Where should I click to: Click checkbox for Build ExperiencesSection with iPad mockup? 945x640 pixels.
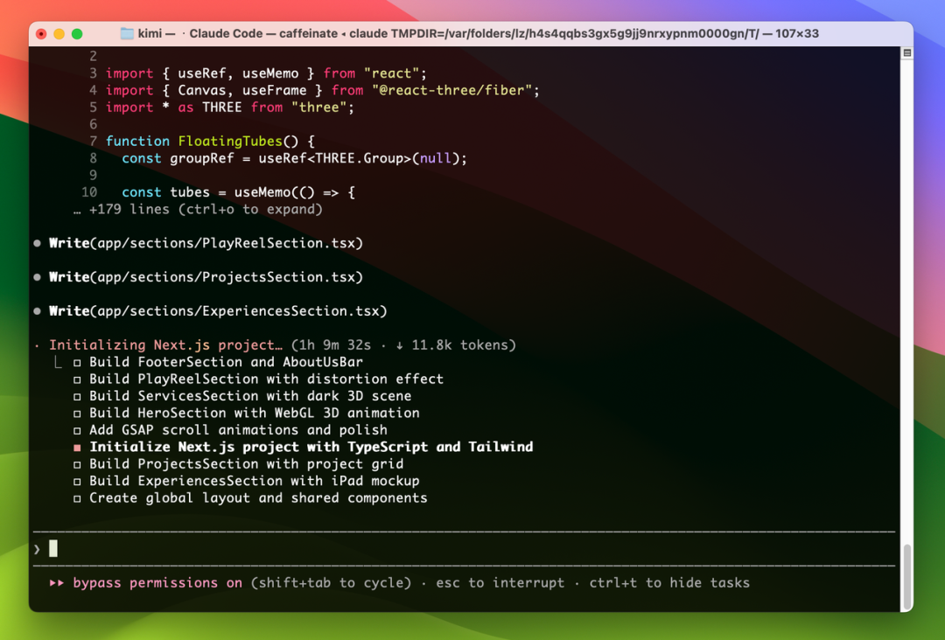(x=77, y=482)
